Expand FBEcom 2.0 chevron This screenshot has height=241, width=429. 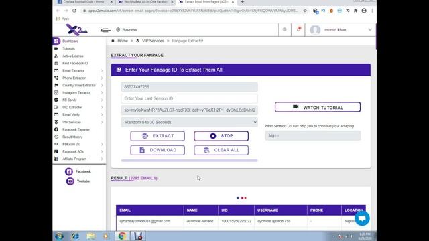[x=102, y=144]
